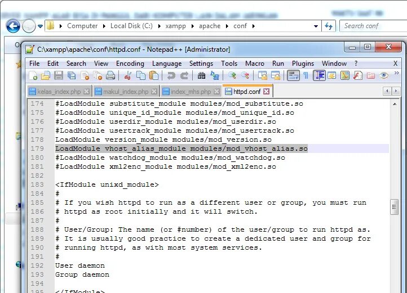The width and height of the screenshot is (407, 293).
Task: Open Find with the binoculars icon
Action: pos(201,76)
